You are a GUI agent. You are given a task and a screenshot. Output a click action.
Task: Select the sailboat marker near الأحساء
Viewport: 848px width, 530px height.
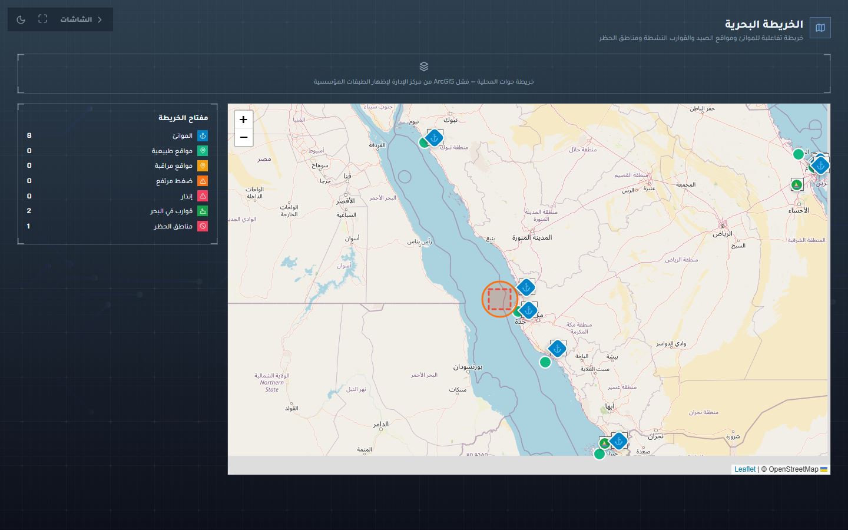click(797, 185)
